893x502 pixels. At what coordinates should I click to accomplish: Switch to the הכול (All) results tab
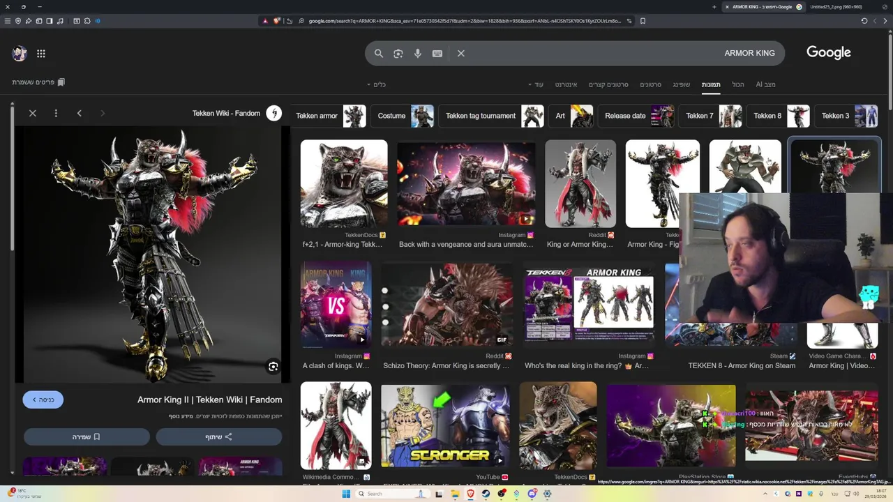click(x=738, y=84)
